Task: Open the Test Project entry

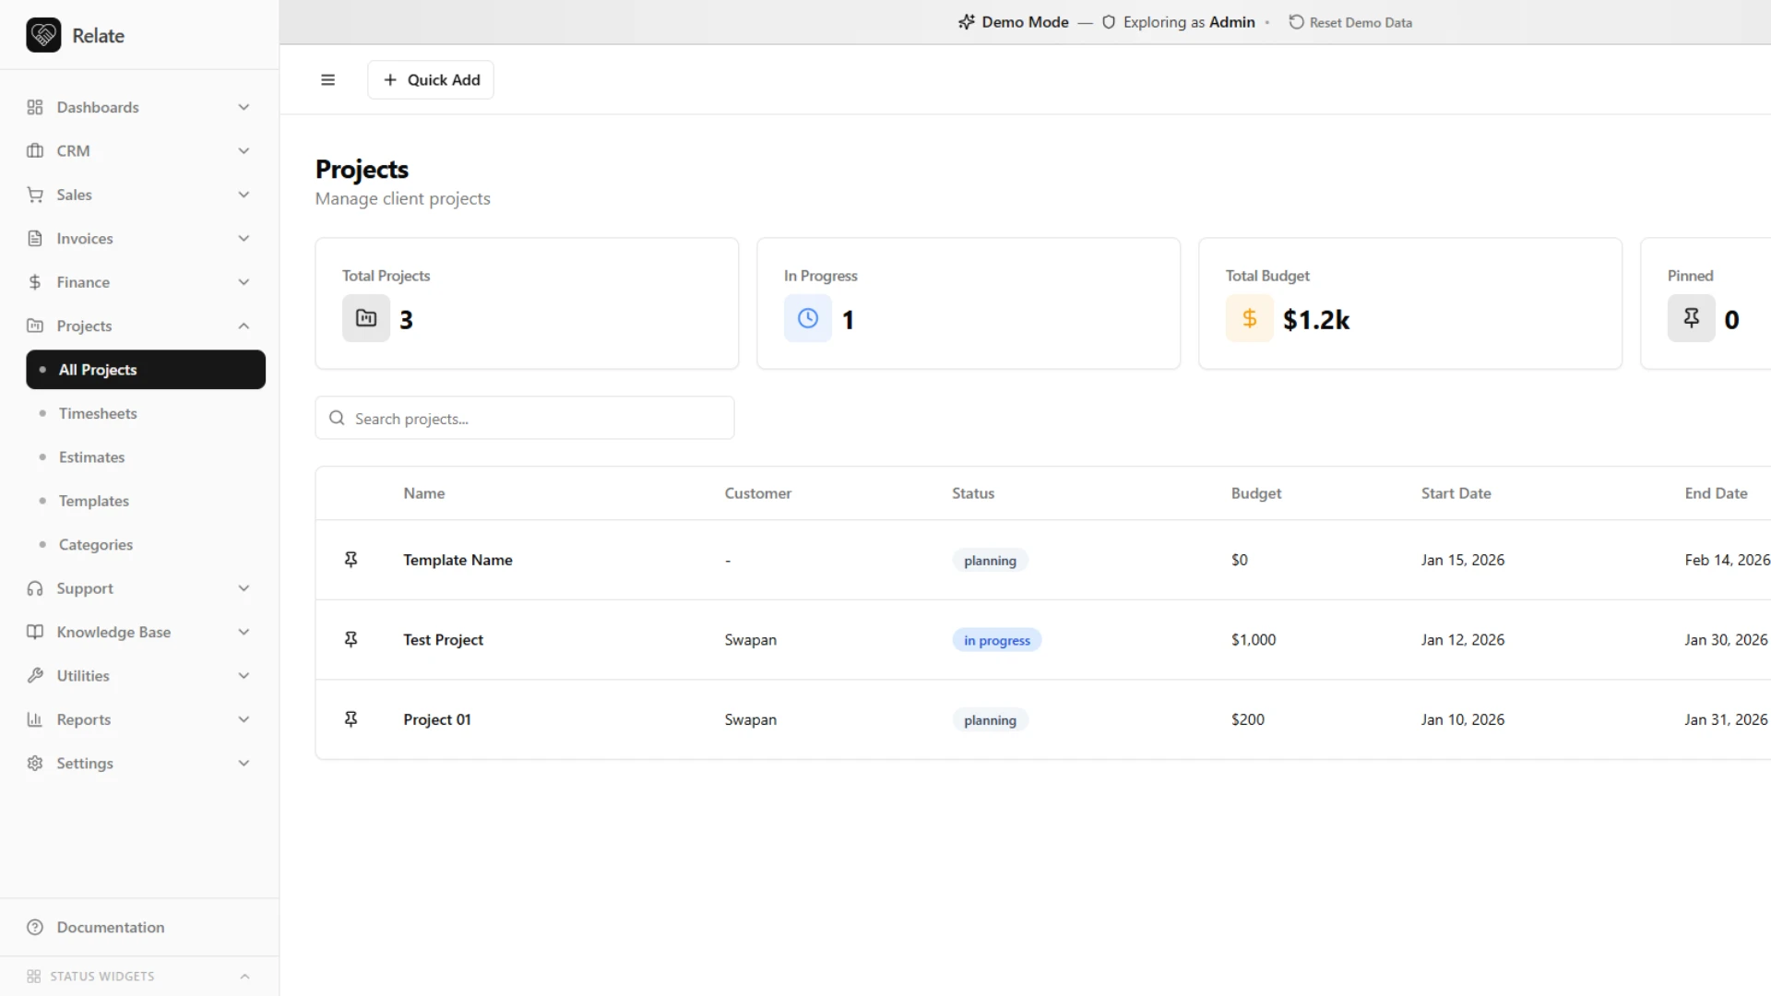Action: [x=443, y=640]
